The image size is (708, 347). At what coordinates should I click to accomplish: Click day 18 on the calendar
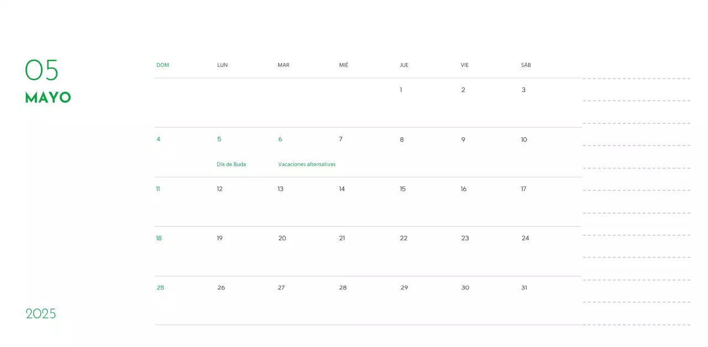pyautogui.click(x=159, y=238)
